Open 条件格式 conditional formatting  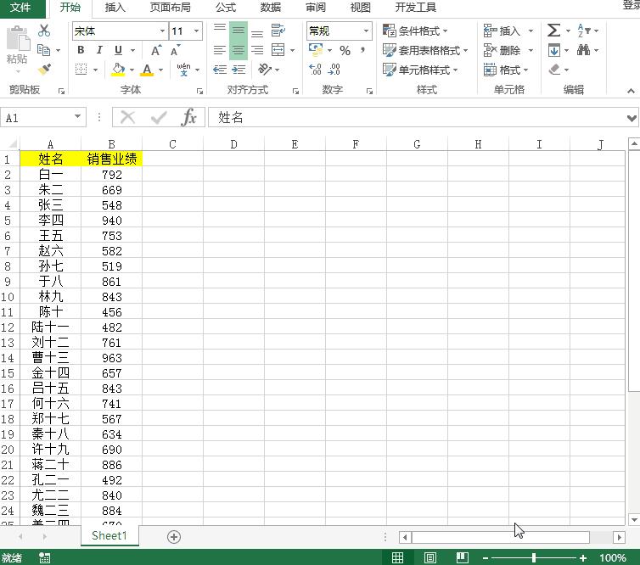pos(415,31)
